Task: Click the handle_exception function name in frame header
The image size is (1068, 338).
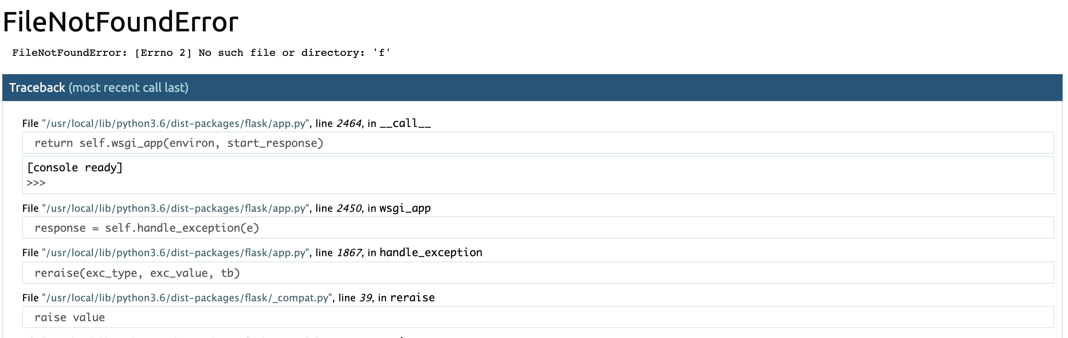Action: (x=431, y=253)
